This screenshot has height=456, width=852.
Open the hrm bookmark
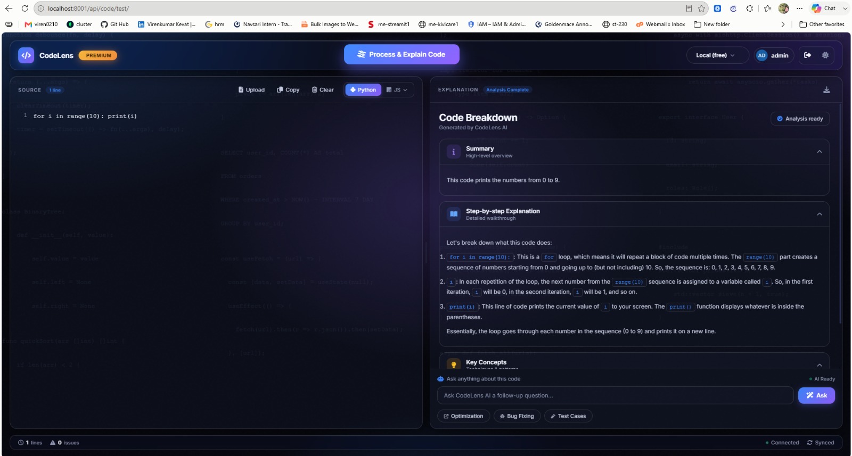pos(215,24)
